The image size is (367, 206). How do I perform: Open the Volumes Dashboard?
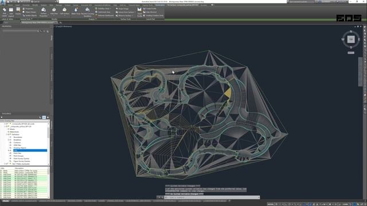(104, 15)
